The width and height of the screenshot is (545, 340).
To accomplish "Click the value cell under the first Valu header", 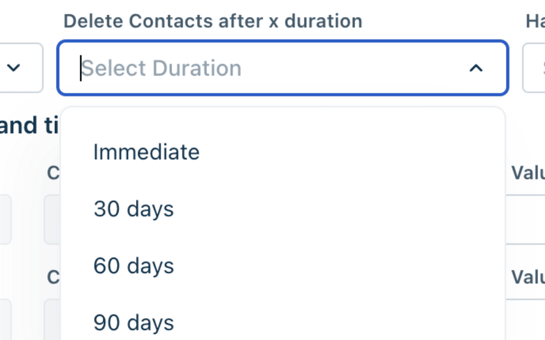I will click(526, 219).
